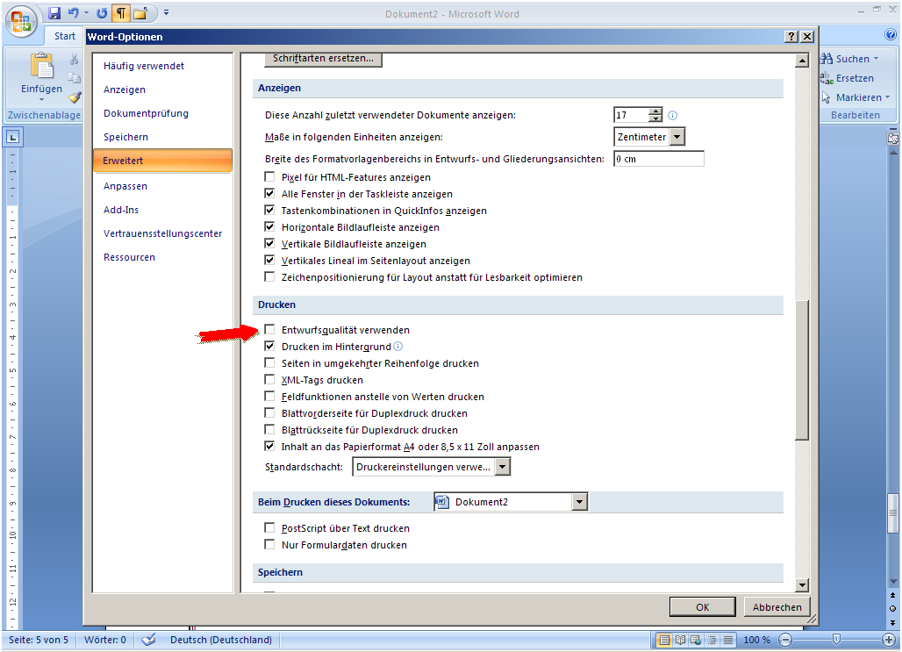Screen dimensions: 902x652
Task: Uncheck Vertikales Lineal im Seitenlayout anzeigen
Action: click(x=269, y=261)
